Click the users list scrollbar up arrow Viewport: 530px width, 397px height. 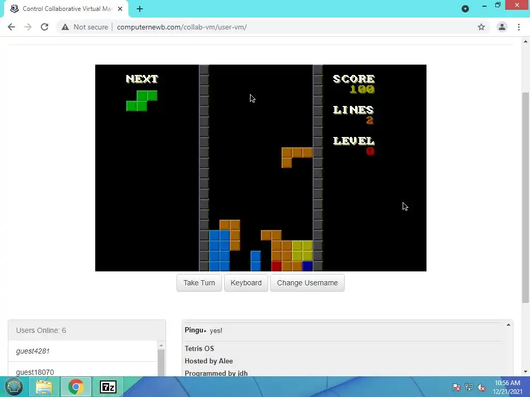coord(161,345)
